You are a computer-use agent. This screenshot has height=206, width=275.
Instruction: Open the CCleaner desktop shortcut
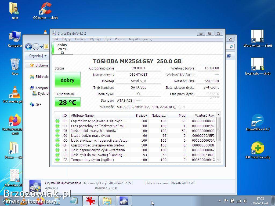(45, 9)
